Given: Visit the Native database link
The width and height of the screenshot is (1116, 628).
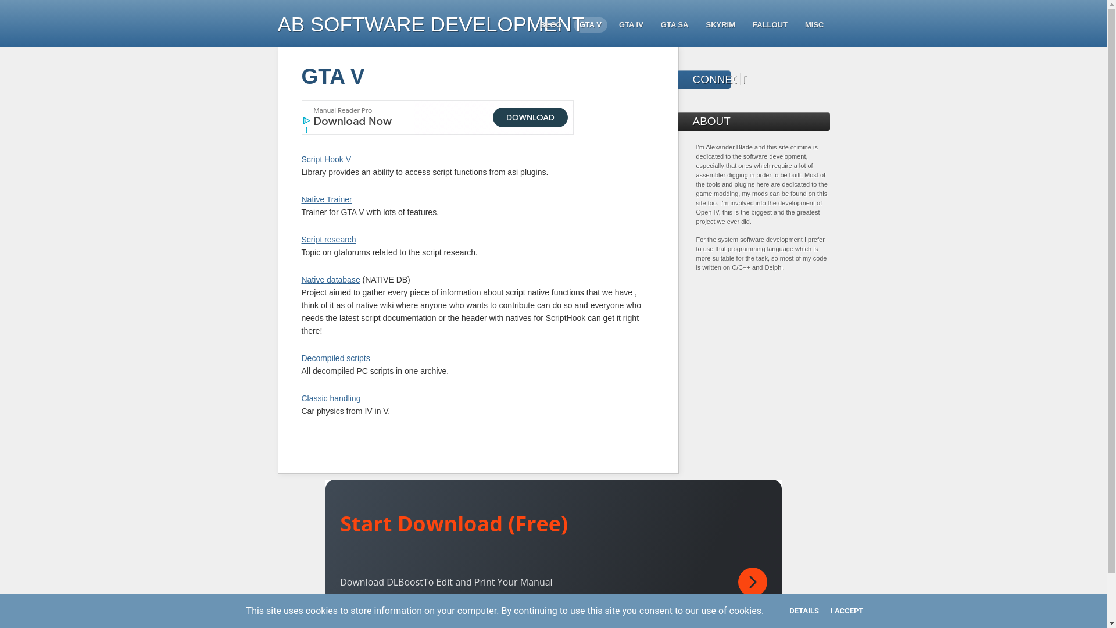Looking at the screenshot, I should [331, 280].
